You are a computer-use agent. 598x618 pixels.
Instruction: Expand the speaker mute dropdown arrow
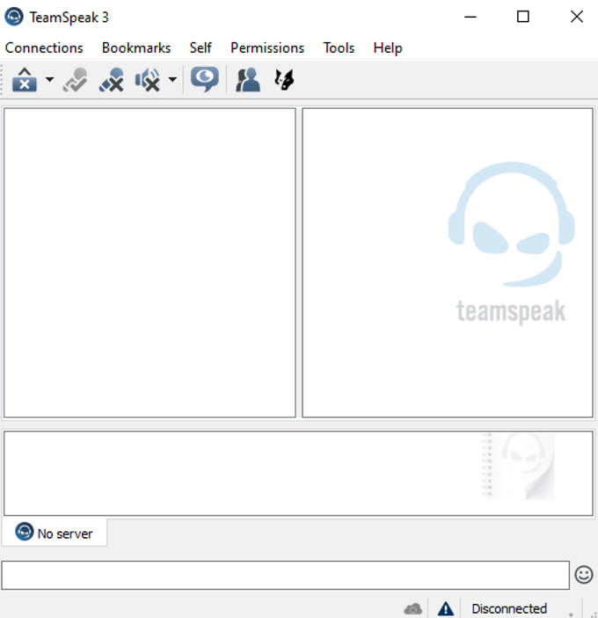(x=172, y=81)
